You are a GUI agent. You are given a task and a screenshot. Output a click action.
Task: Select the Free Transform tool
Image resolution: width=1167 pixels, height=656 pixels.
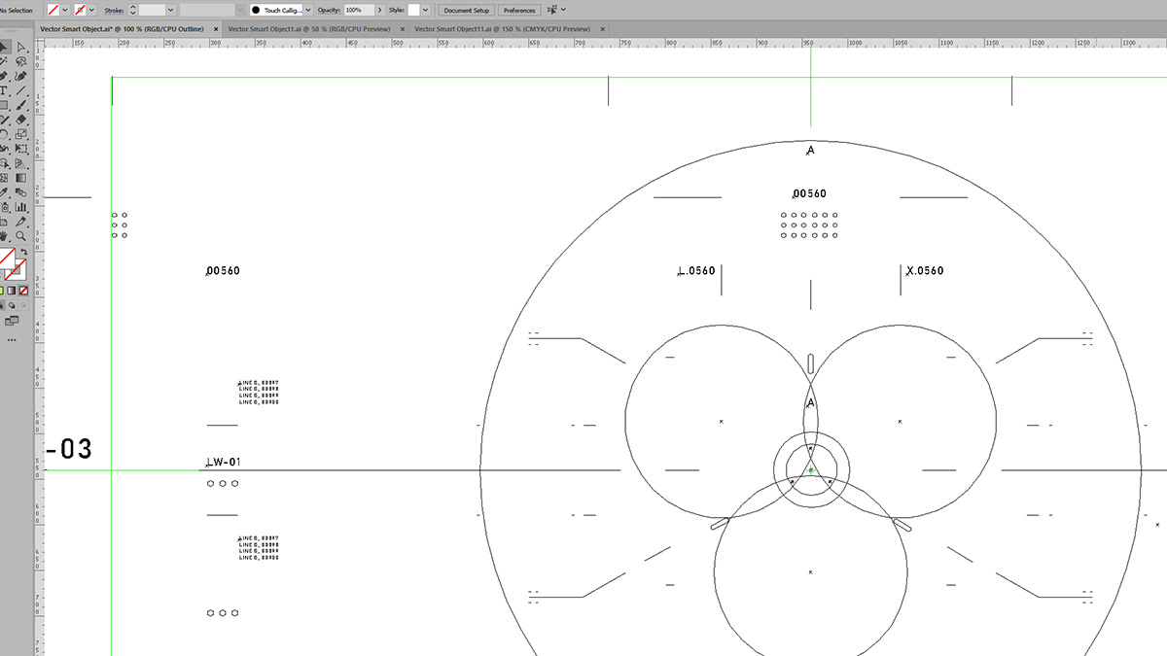[x=20, y=149]
